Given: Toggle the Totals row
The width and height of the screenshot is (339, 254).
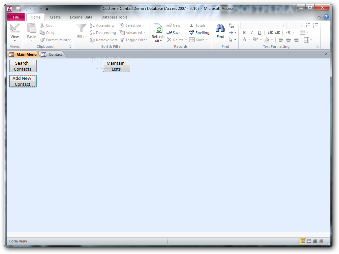Looking at the screenshot, I should (x=198, y=25).
